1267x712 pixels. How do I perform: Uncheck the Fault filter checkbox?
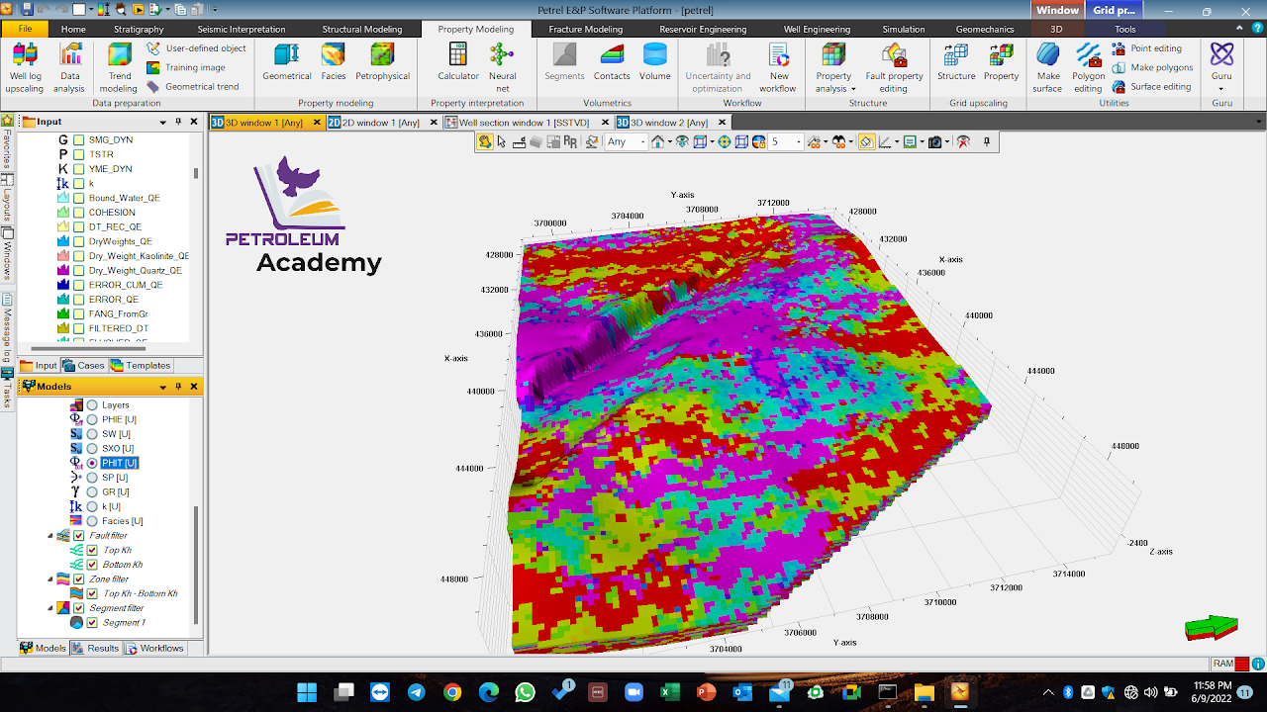(x=79, y=535)
